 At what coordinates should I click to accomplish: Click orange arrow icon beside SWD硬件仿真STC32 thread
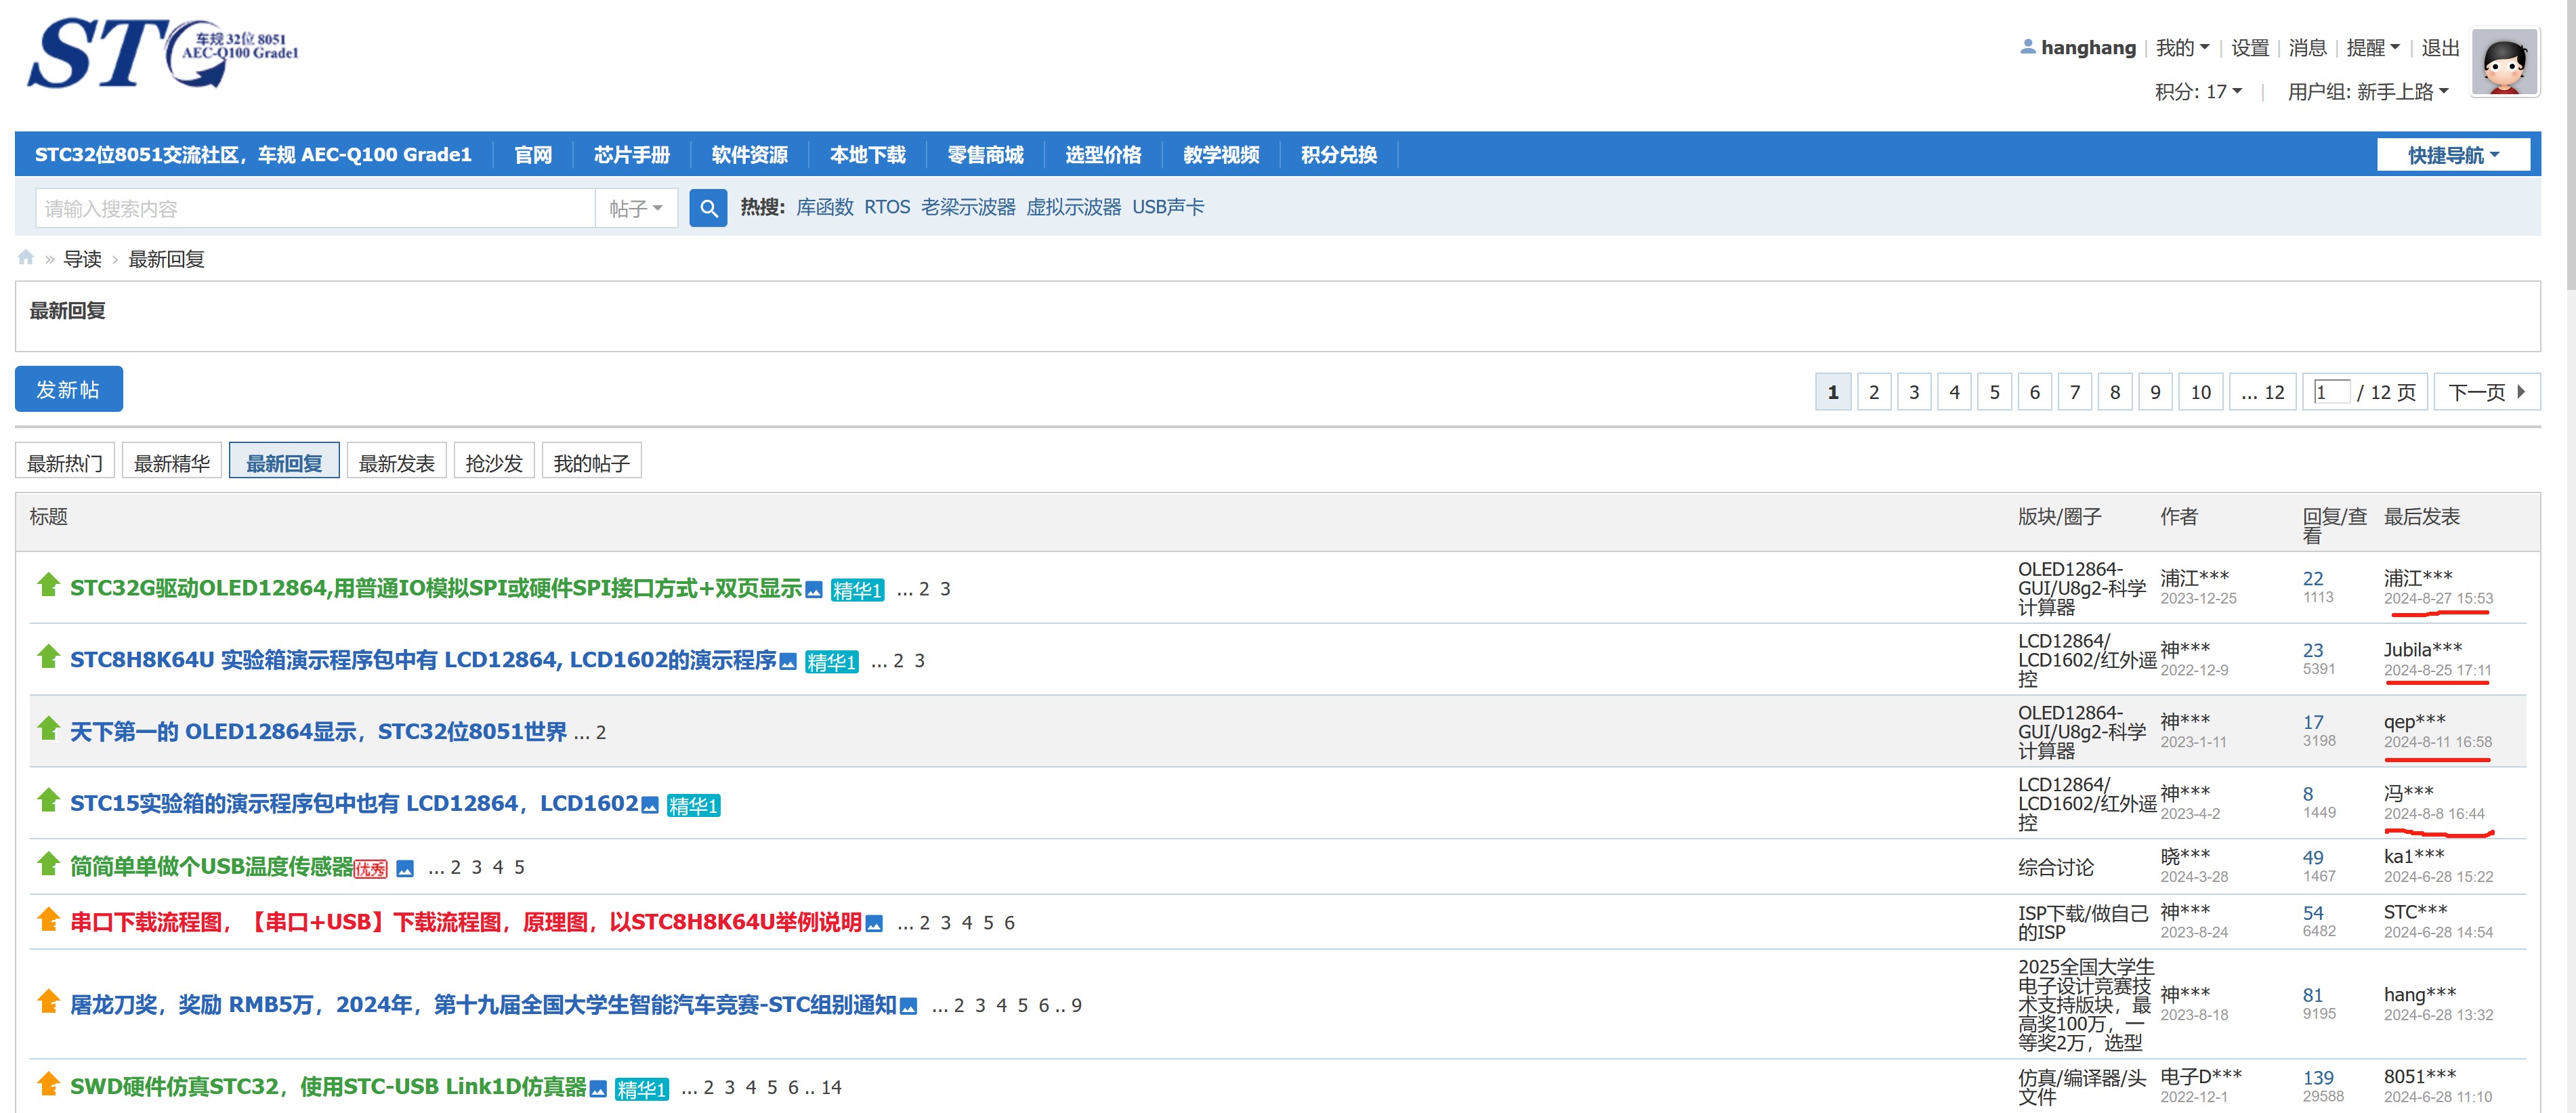click(x=48, y=1084)
